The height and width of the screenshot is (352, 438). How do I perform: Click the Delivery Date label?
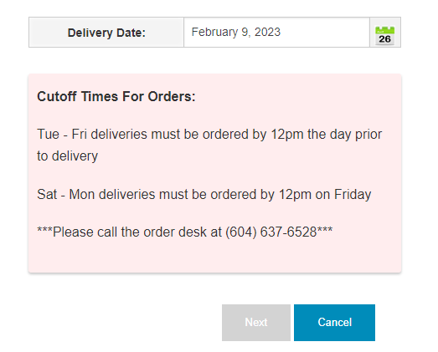pos(106,33)
